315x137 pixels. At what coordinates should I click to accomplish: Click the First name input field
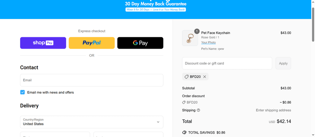55,134
